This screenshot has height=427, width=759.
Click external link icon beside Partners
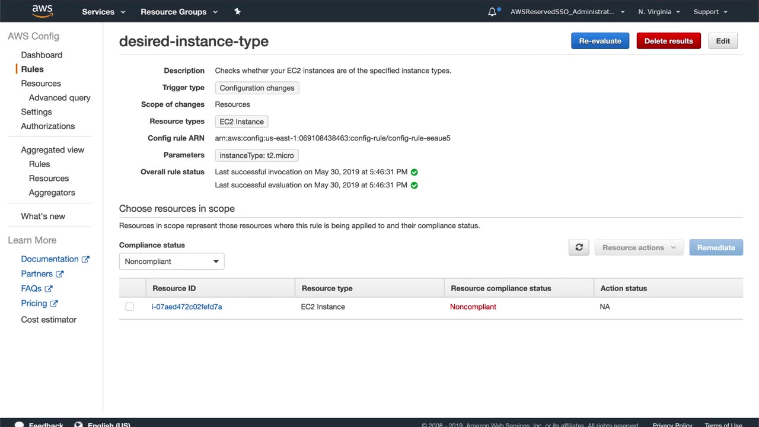click(x=59, y=274)
